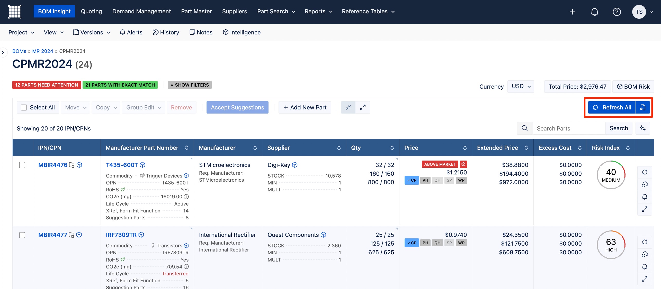Click the cube icon beside T435-600T
The height and width of the screenshot is (289, 661).
142,165
